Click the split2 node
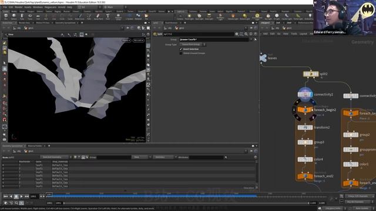 311,74
